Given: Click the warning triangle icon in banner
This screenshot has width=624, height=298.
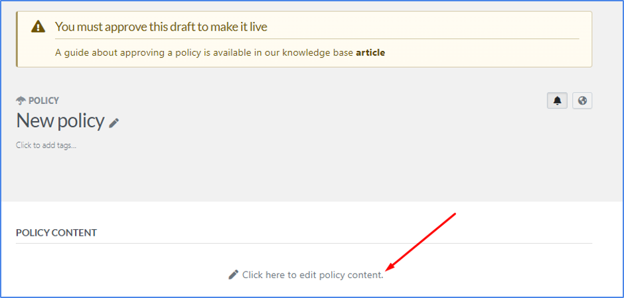Looking at the screenshot, I should point(39,26).
